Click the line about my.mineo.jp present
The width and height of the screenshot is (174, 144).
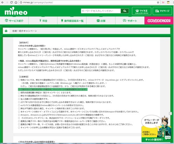coord(81,80)
